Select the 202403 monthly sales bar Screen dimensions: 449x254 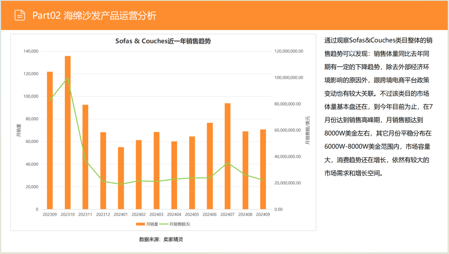pyautogui.click(x=156, y=171)
